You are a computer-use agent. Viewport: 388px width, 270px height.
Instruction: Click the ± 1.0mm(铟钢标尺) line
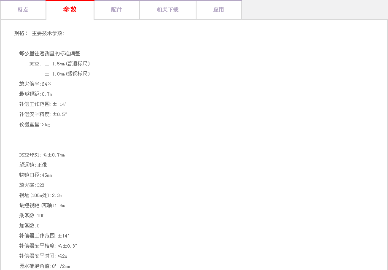tap(67, 74)
